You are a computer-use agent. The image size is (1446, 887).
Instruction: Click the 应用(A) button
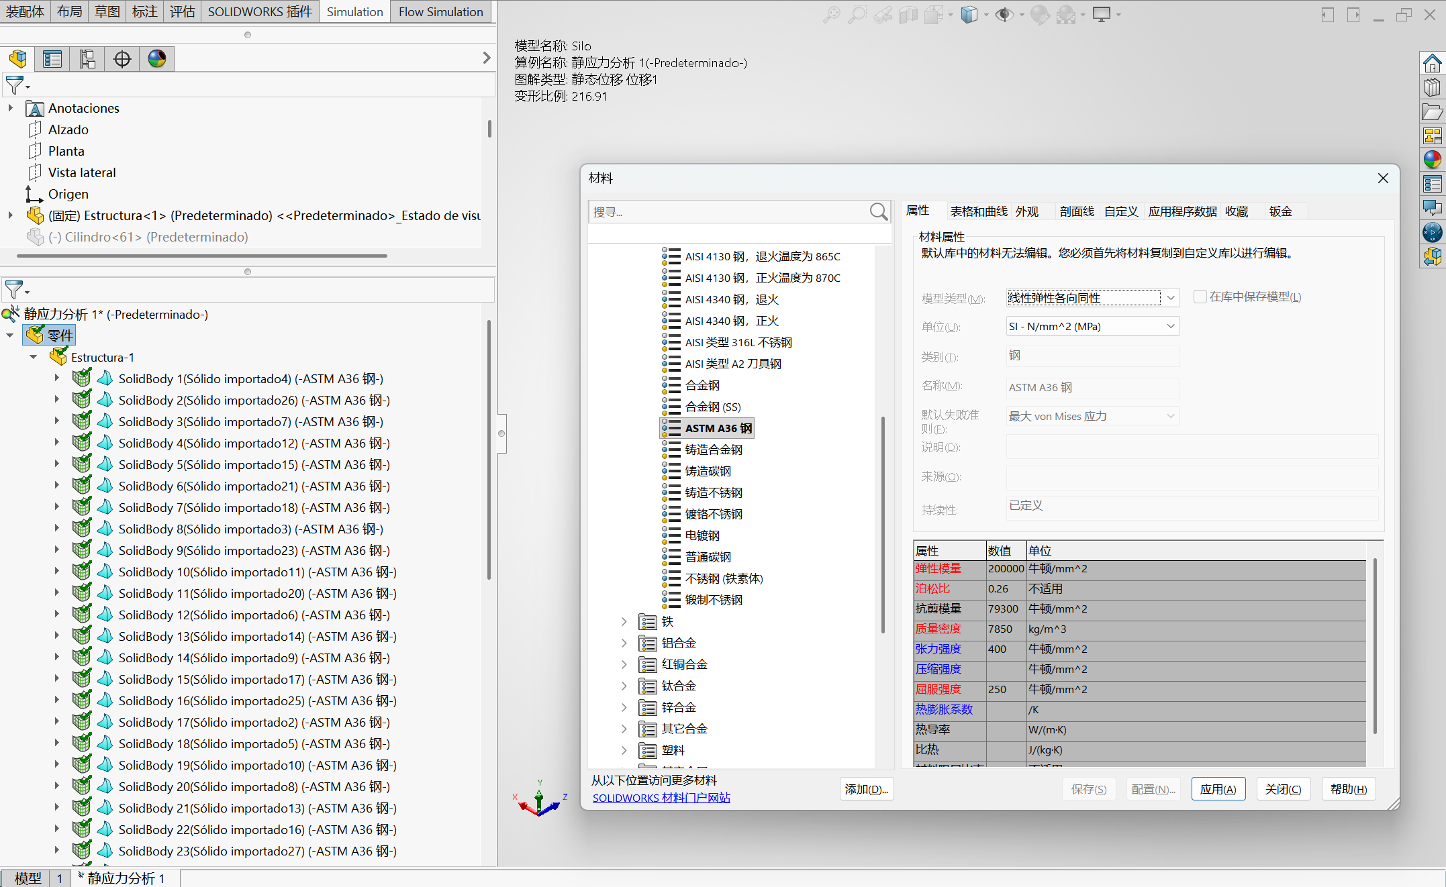1218,789
